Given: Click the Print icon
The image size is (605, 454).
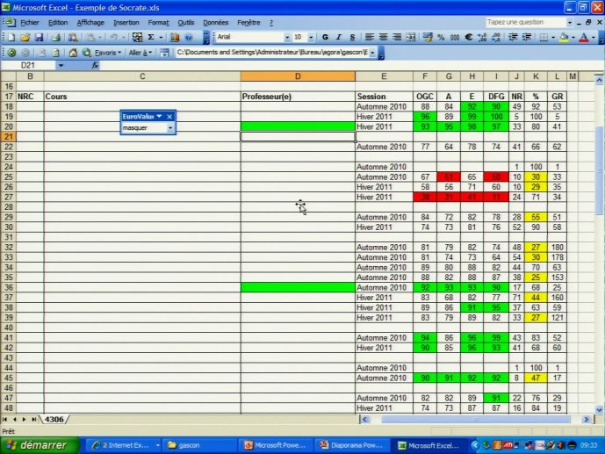Looking at the screenshot, I should pyautogui.click(x=56, y=38).
